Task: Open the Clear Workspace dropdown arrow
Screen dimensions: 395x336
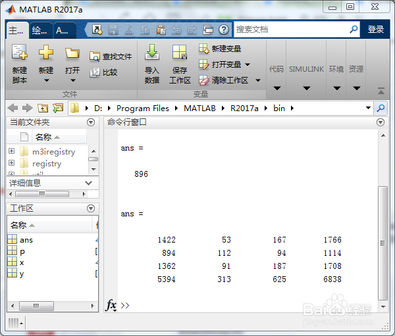Action: point(258,80)
